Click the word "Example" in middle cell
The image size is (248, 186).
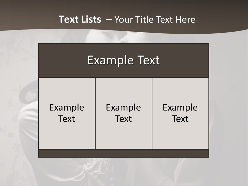point(123,108)
